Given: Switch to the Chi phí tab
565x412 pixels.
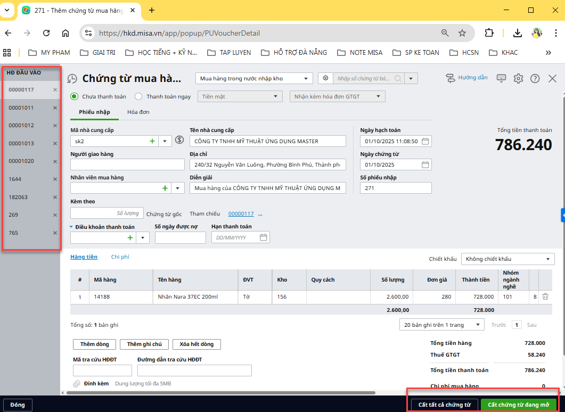Looking at the screenshot, I should [x=120, y=257].
